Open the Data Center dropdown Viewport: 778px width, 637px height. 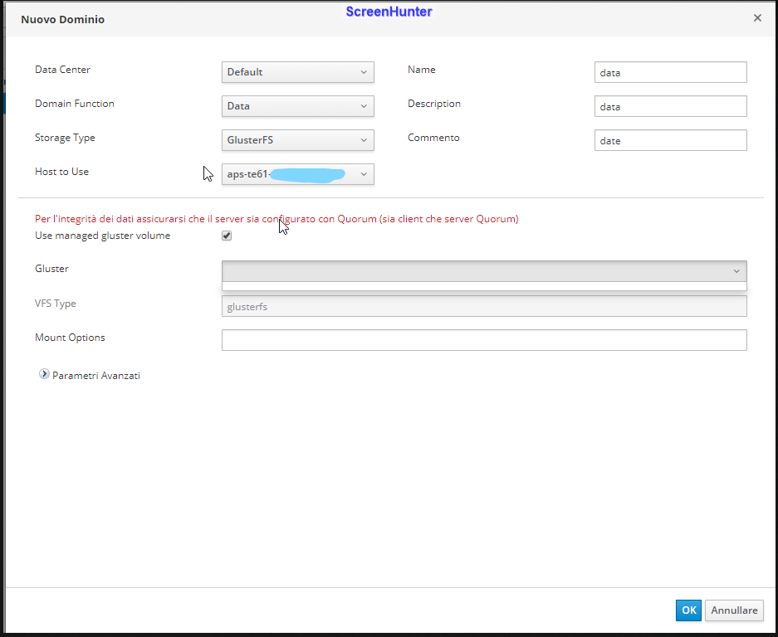point(297,72)
